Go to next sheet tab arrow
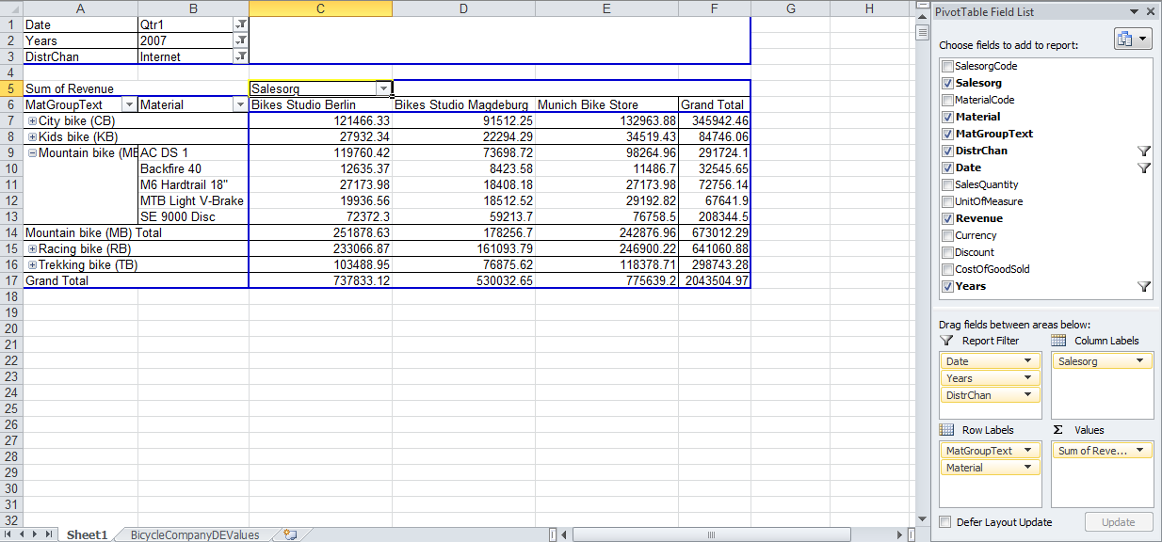Image resolution: width=1162 pixels, height=542 pixels. click(36, 534)
